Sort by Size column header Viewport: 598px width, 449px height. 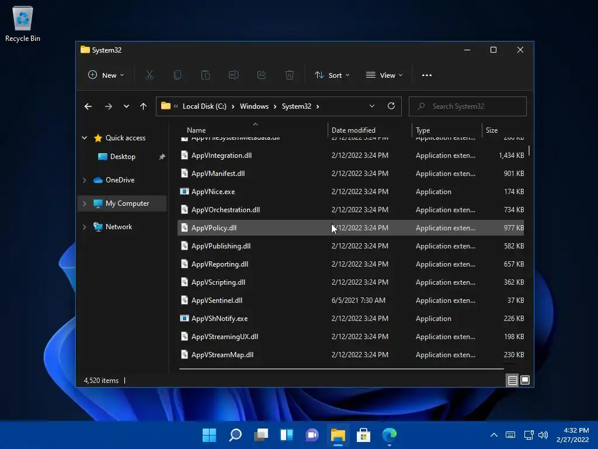pos(492,130)
